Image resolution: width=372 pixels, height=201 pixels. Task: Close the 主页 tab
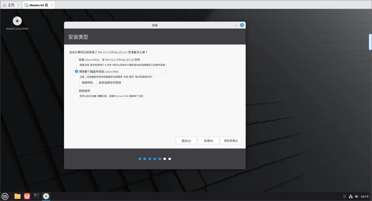pyautogui.click(x=19, y=5)
